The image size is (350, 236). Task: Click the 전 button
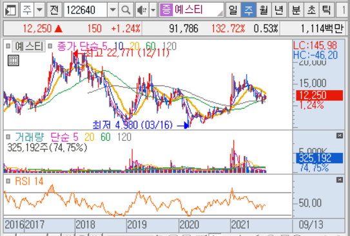[x=54, y=10]
